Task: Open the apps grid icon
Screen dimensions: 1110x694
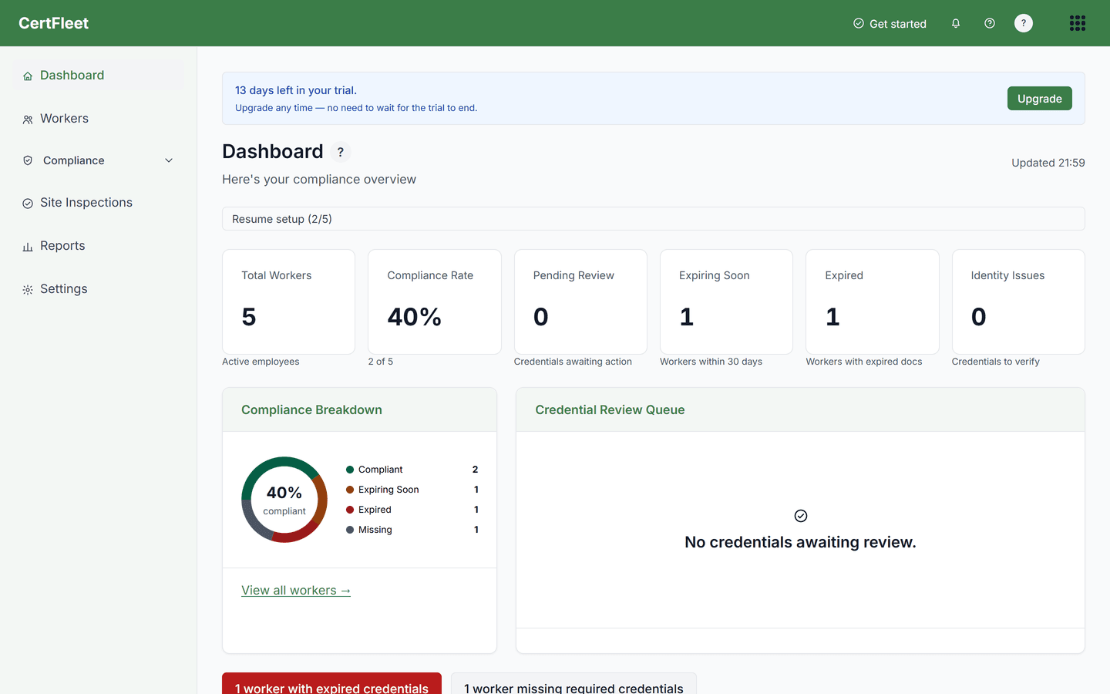Action: [x=1078, y=23]
